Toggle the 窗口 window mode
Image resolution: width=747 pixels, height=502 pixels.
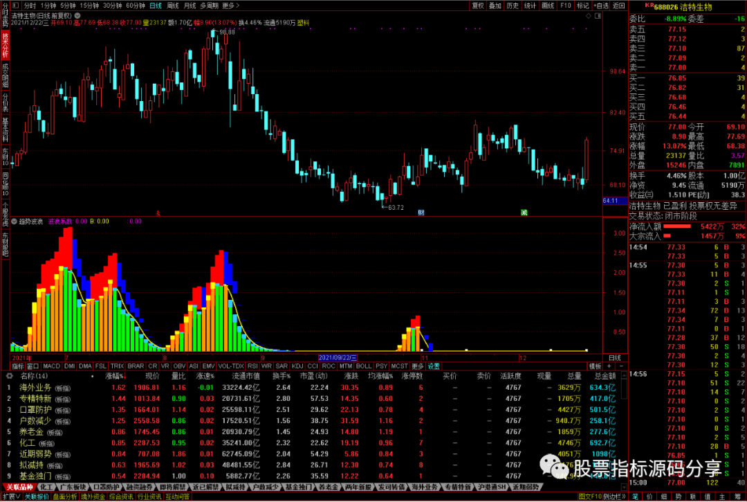(33, 366)
